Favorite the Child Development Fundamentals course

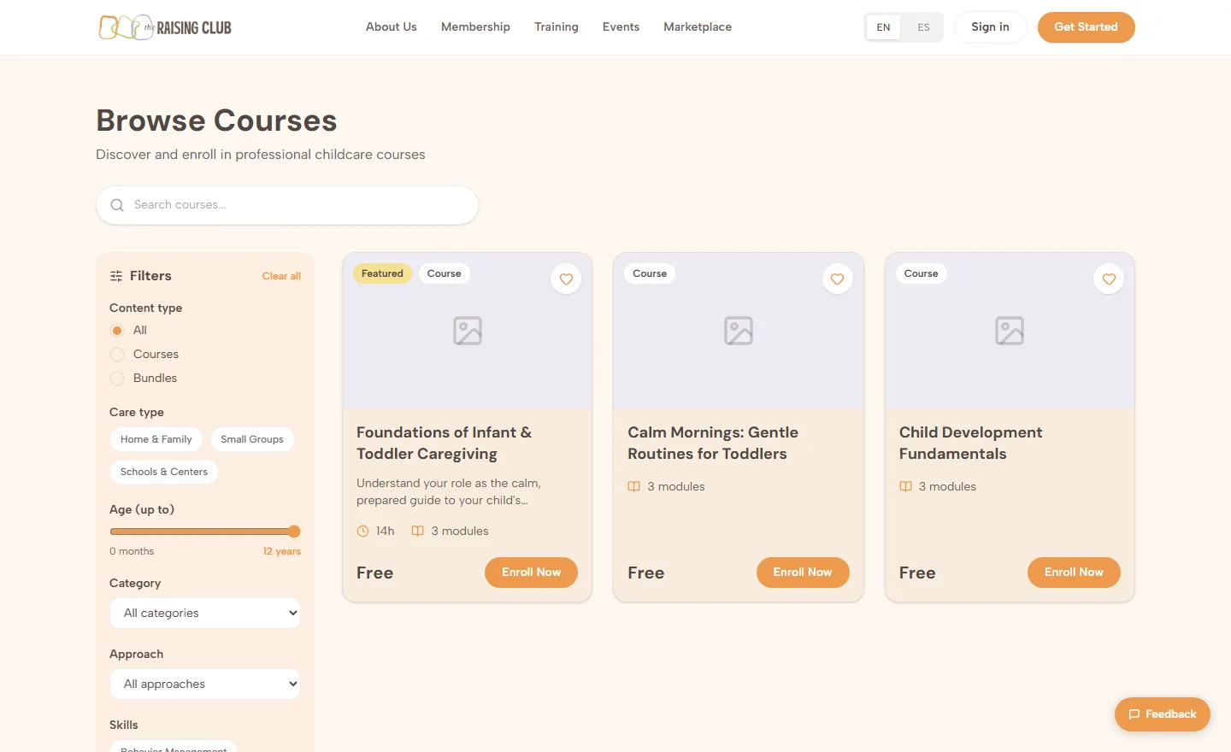[1109, 279]
